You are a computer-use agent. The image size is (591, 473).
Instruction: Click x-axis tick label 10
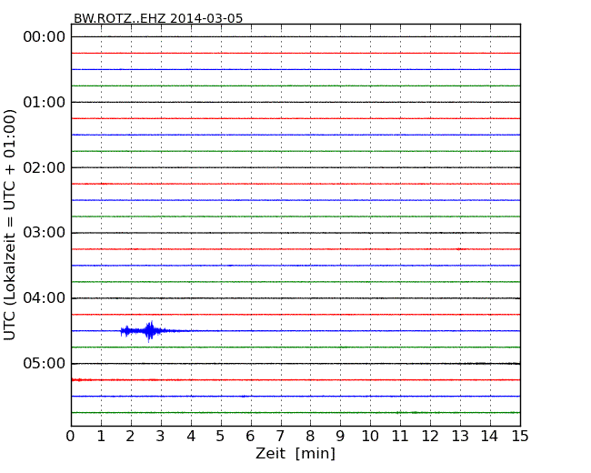[x=370, y=437]
